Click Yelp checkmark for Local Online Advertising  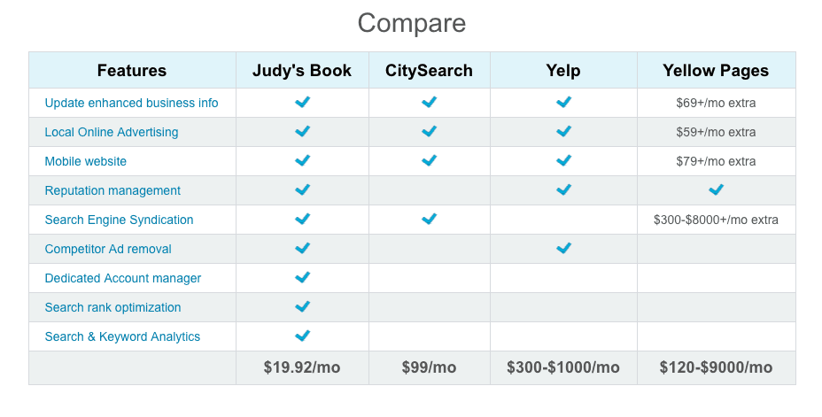563,131
